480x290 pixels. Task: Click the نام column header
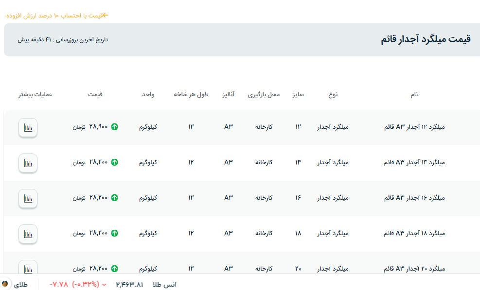[413, 94]
